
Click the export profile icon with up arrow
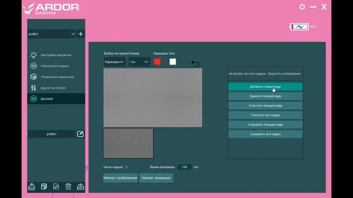[x=32, y=186]
